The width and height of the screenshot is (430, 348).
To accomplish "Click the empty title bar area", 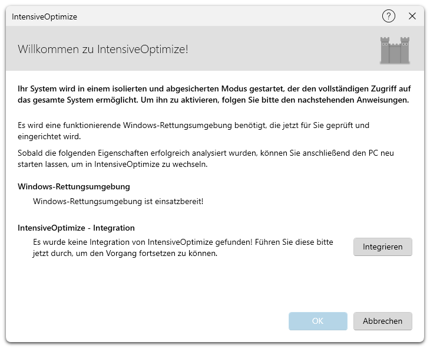I will 224,17.
